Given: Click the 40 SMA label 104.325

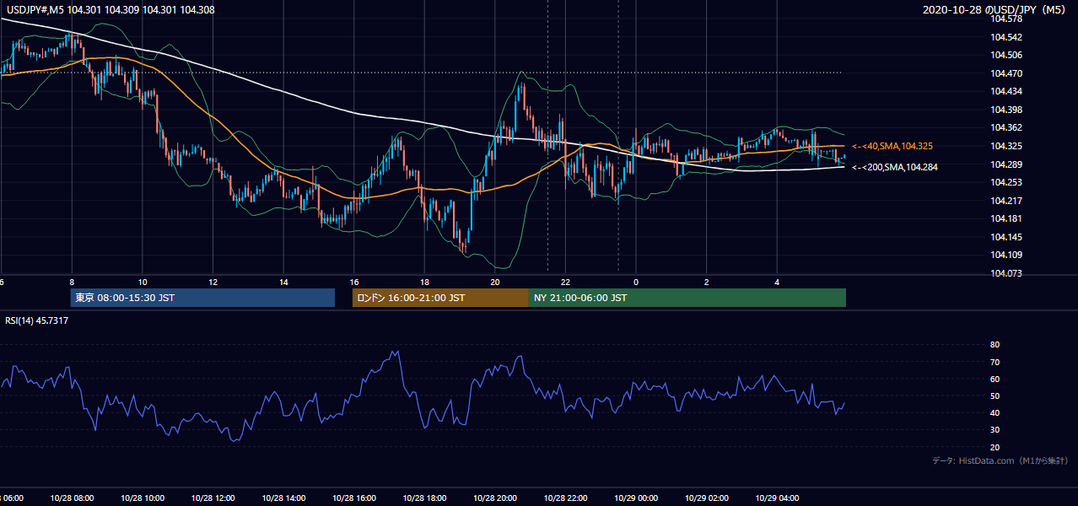Looking at the screenshot, I should [892, 146].
